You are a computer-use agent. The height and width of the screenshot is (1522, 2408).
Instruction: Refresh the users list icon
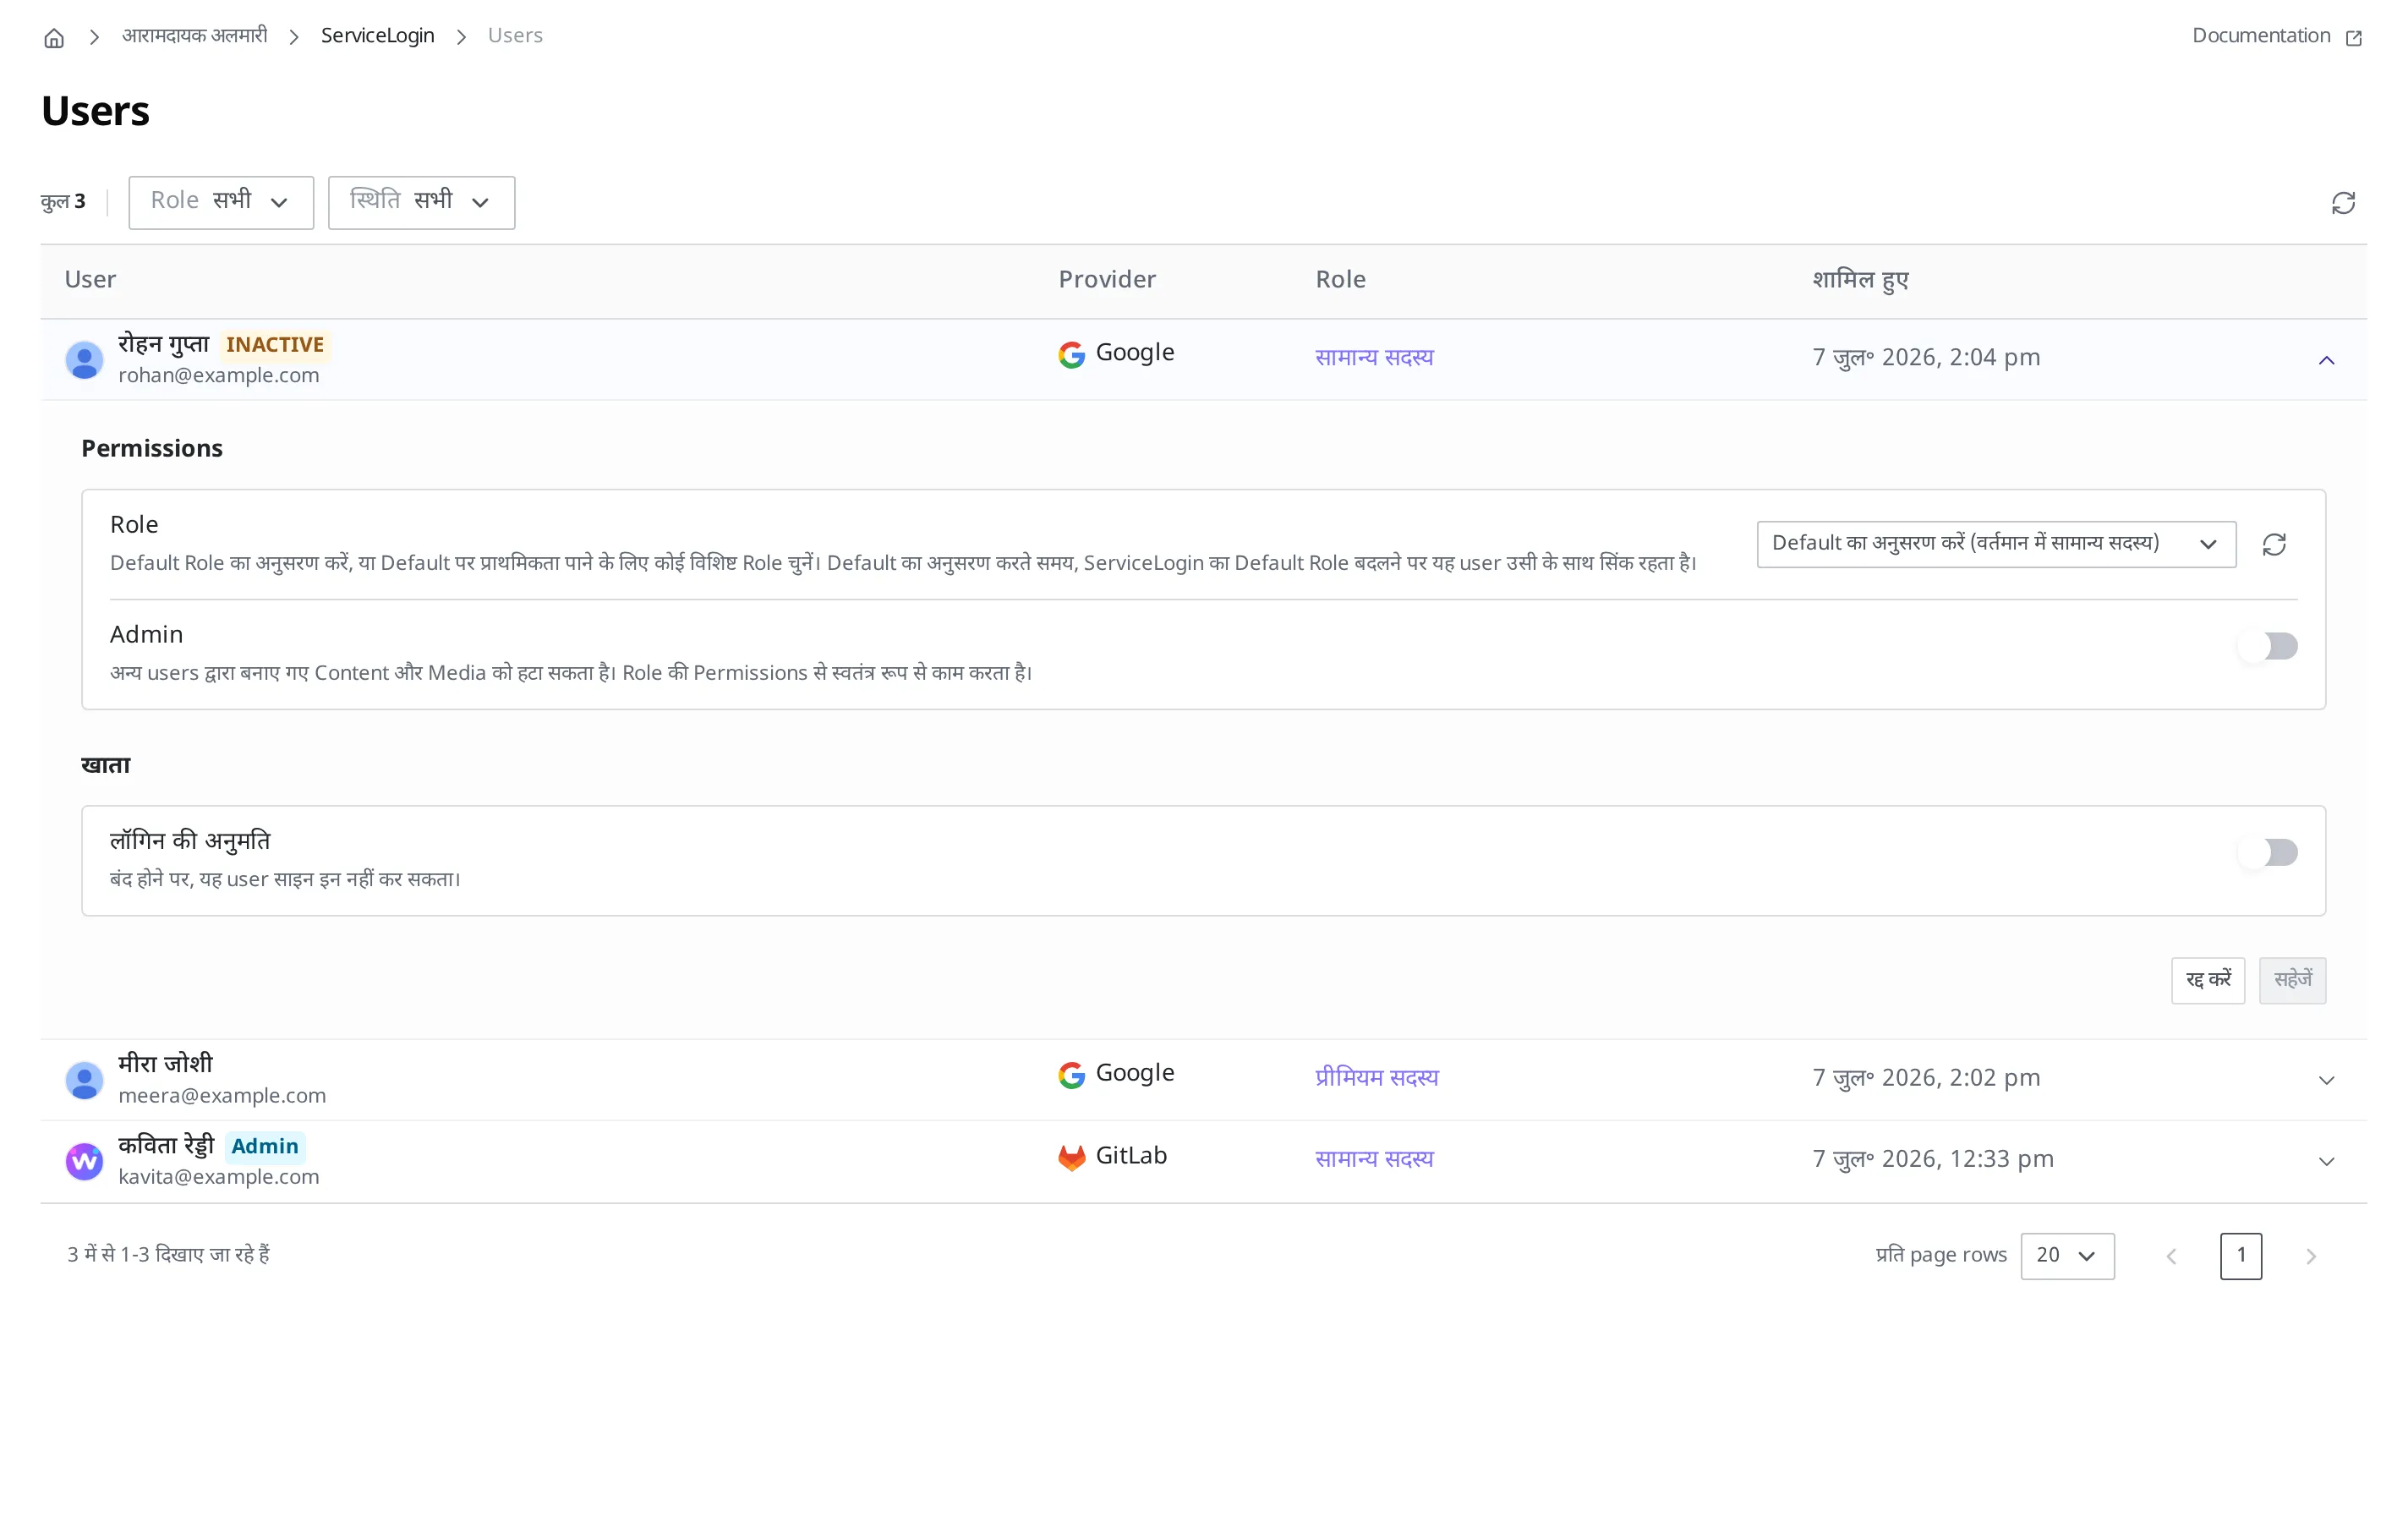pos(2343,203)
